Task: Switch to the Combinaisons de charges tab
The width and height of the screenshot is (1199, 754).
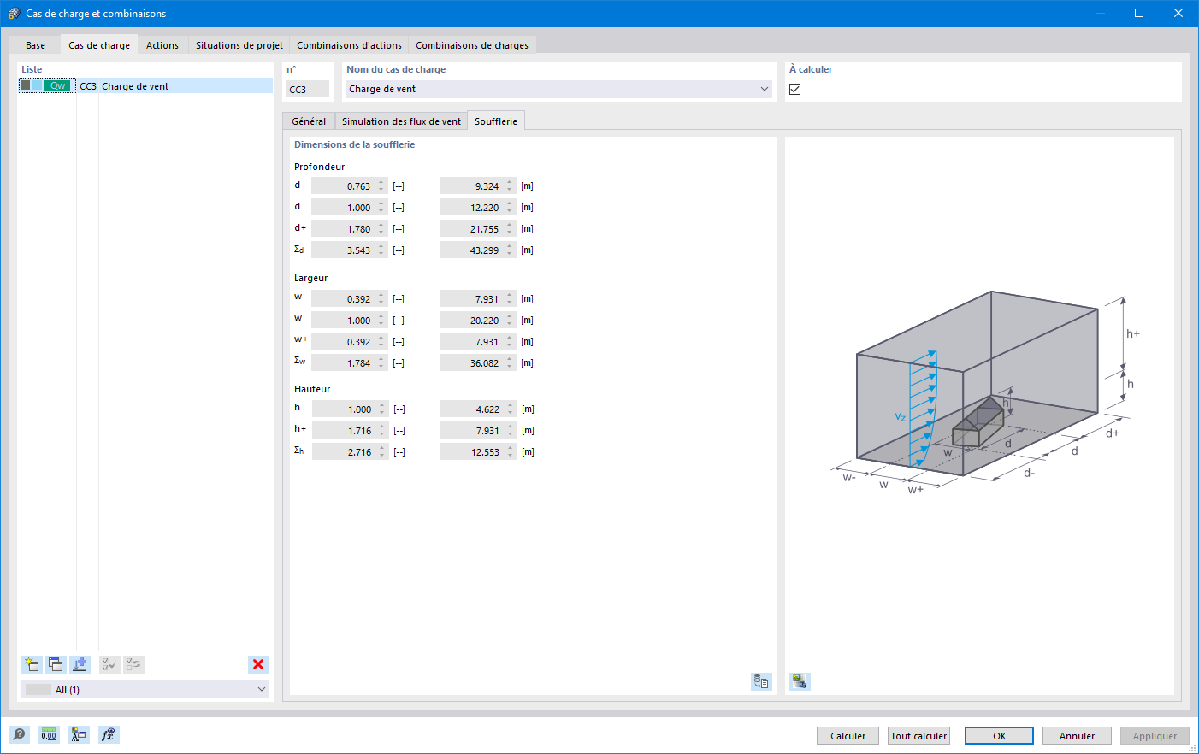Action: click(472, 45)
